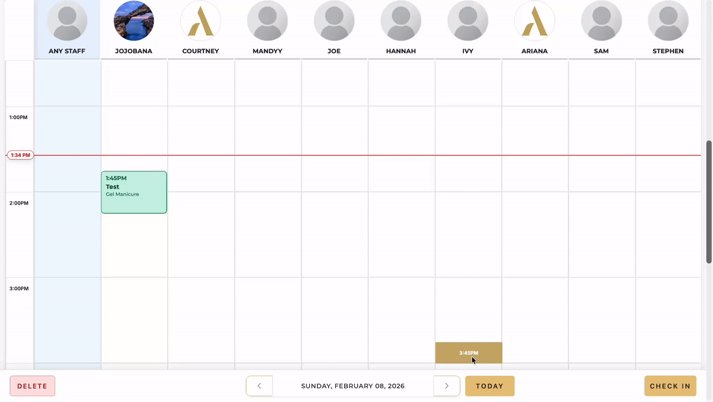
Task: Advance to the next day using right chevron
Action: click(446, 386)
